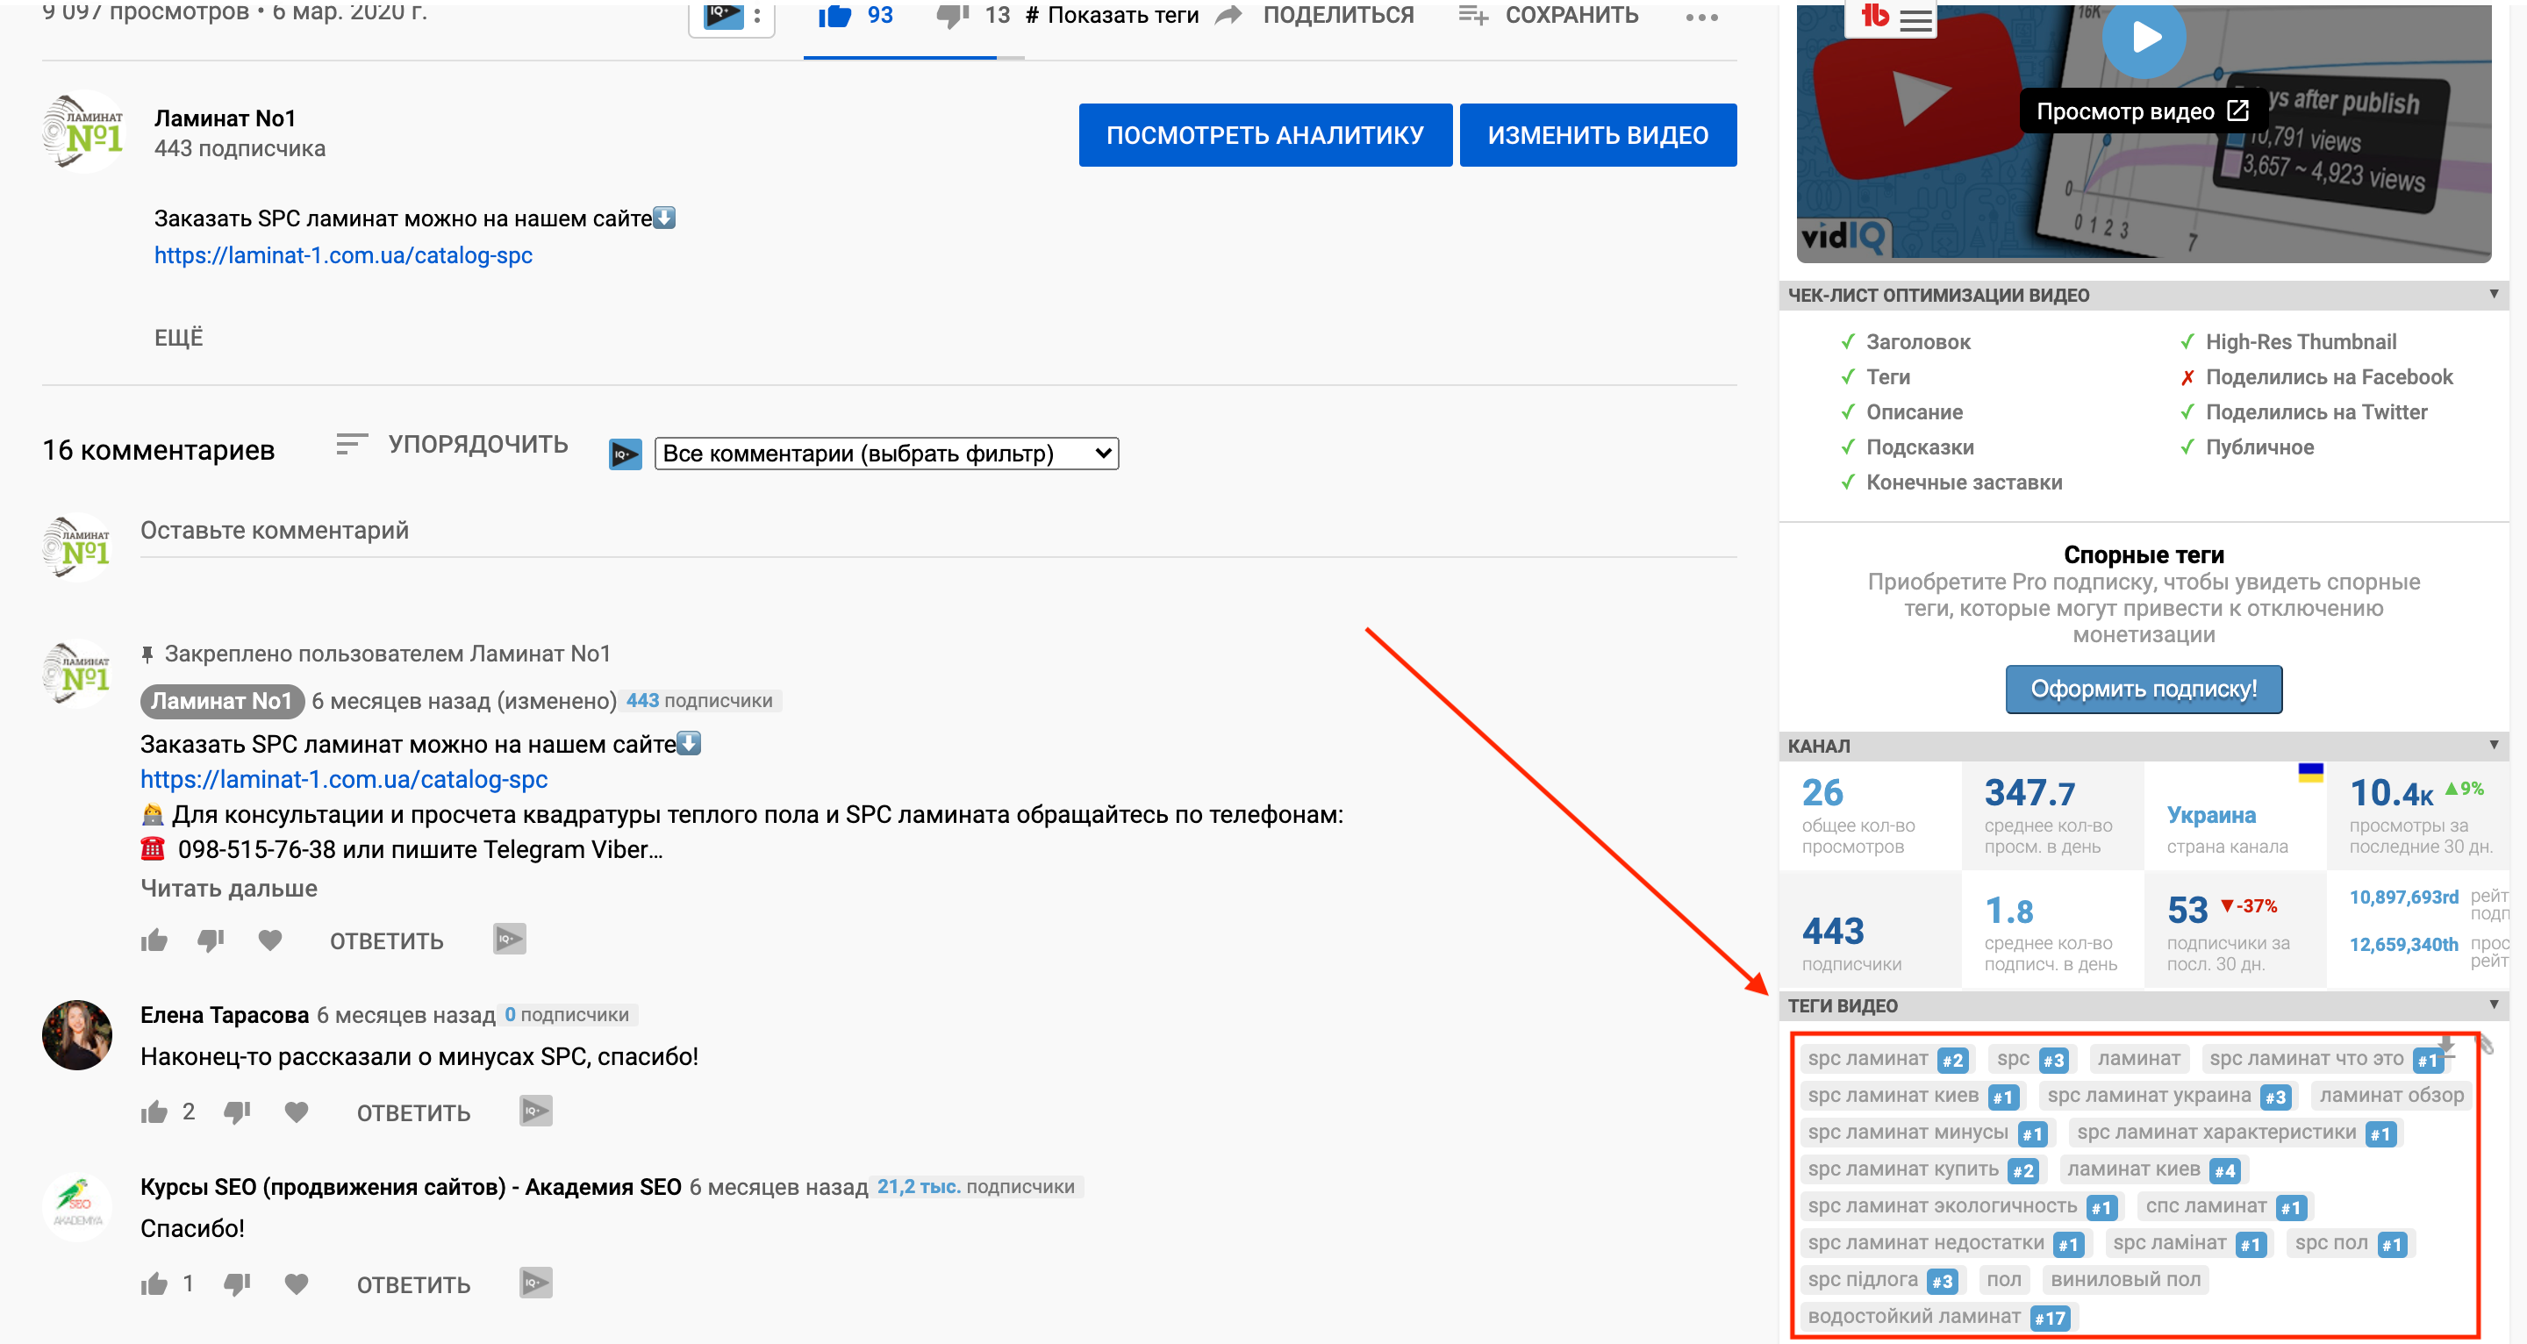
Task: Click the paperclip copy tags icon
Action: 2485,1046
